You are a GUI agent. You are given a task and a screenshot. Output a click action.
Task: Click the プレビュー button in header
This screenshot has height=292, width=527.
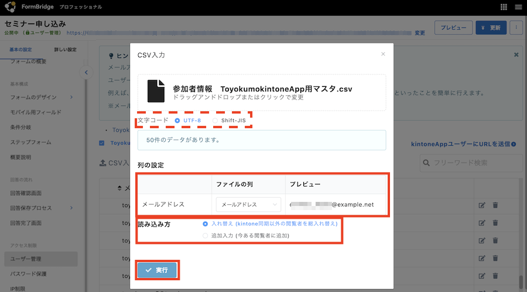pyautogui.click(x=453, y=28)
